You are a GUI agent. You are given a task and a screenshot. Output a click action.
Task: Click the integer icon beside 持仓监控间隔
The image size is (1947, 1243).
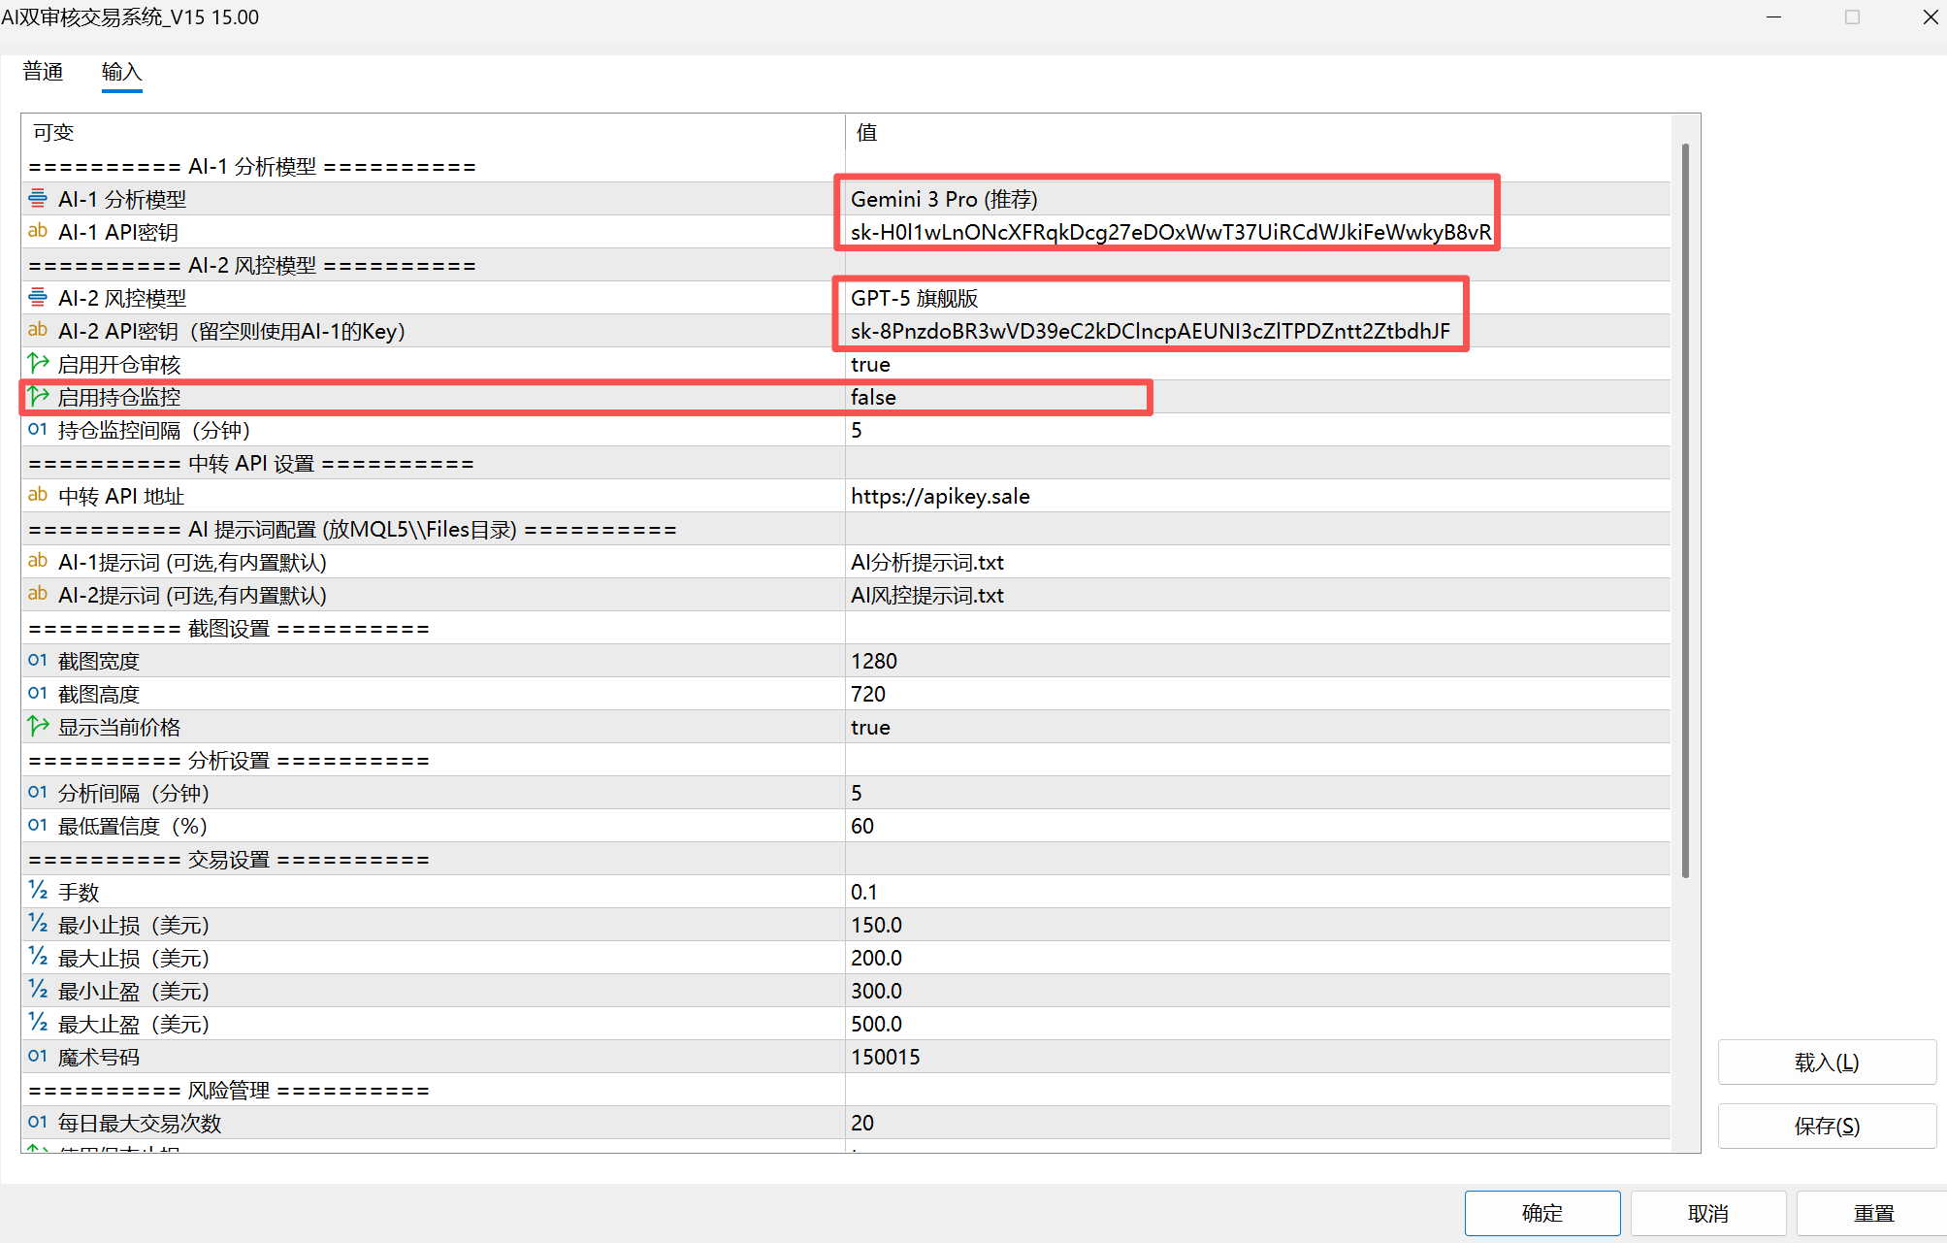(38, 430)
